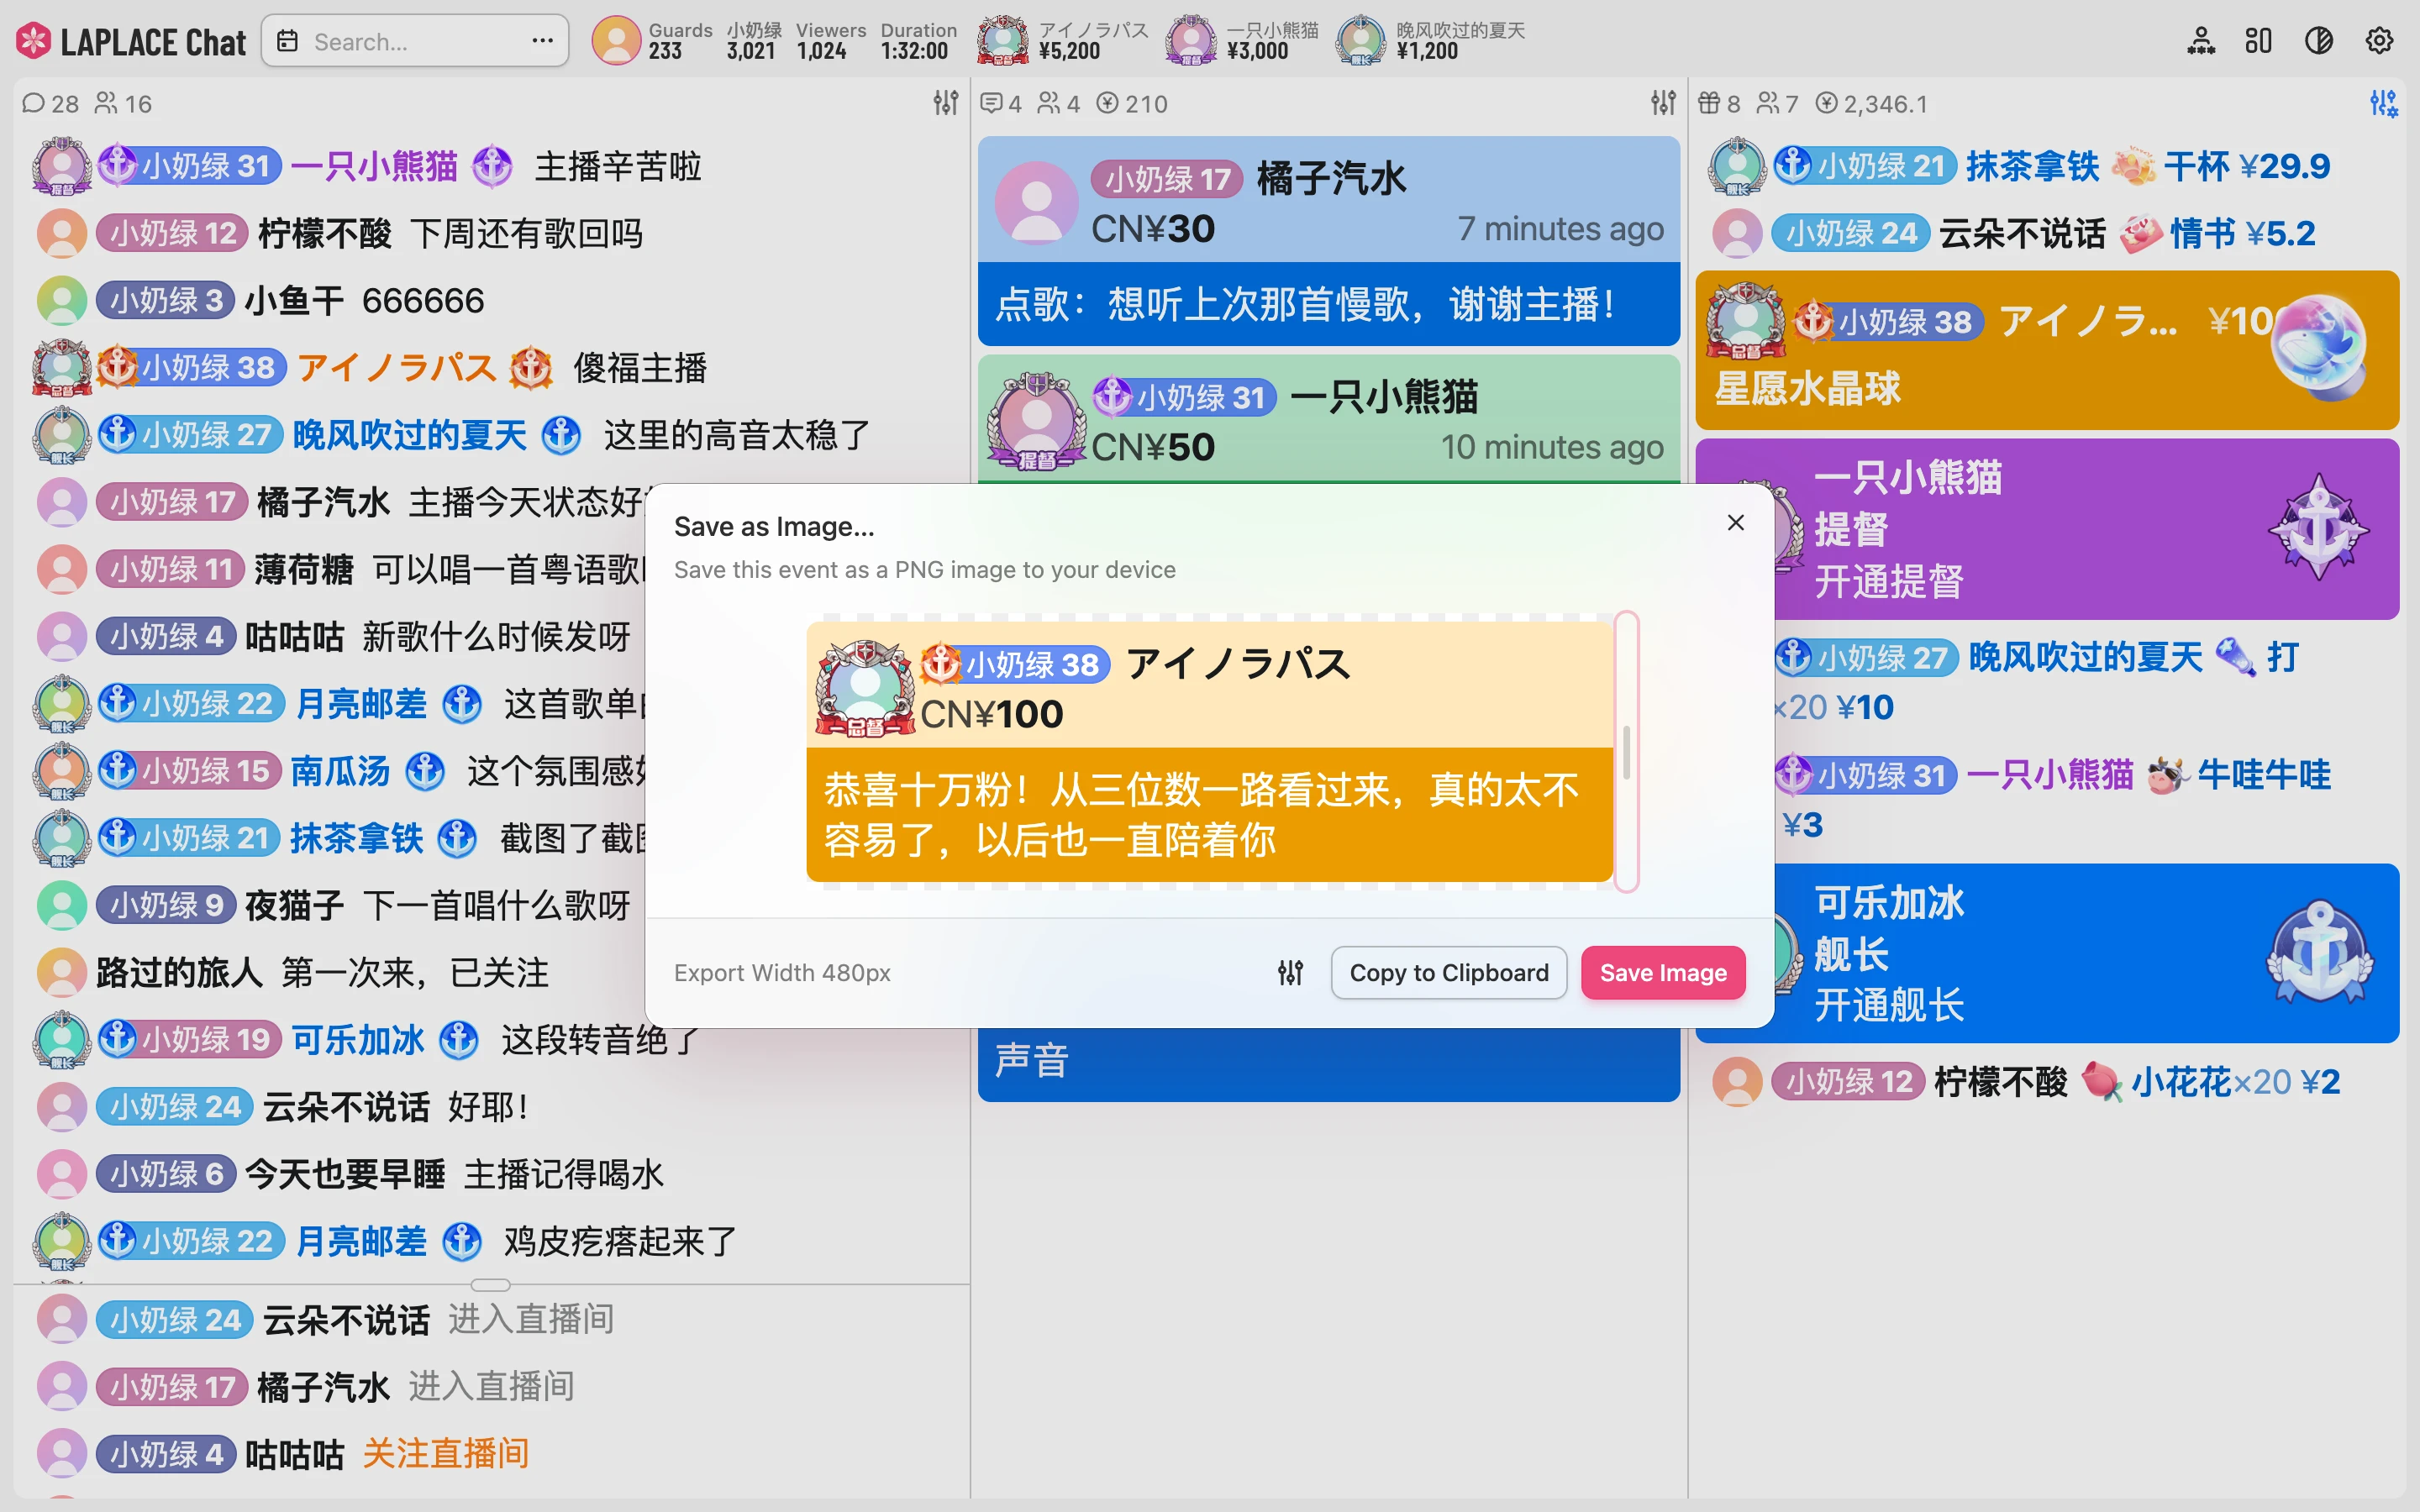Click 一只小熊猫 ¥3,000 top contributor
Viewport: 2420px width, 1512px height.
click(1243, 41)
